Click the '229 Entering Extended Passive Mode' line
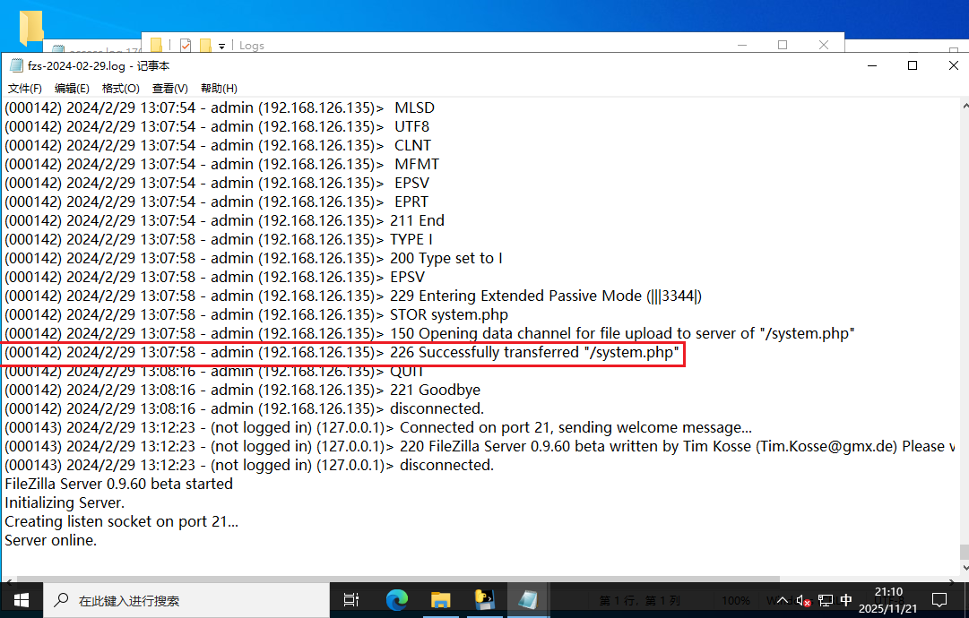This screenshot has height=618, width=969. coord(353,296)
